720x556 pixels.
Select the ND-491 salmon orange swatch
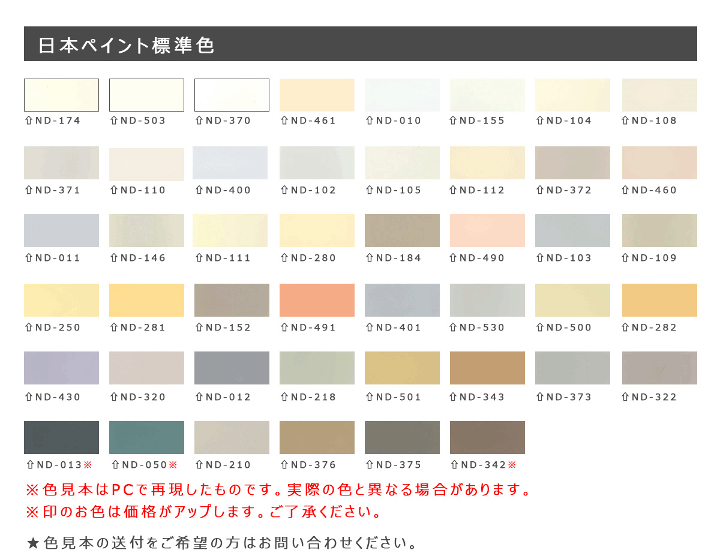pos(317,300)
